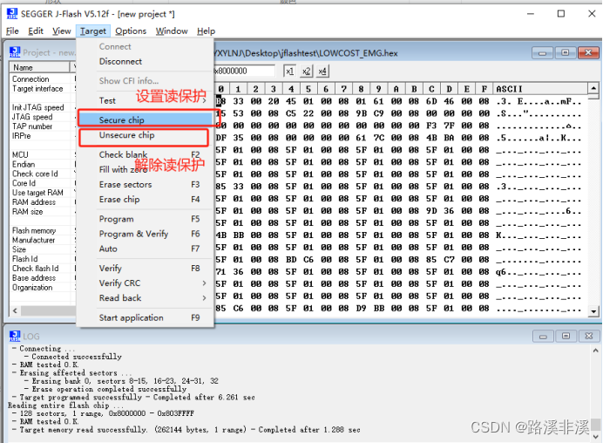The height and width of the screenshot is (443, 603).
Task: Choose Erase chip option
Action: (145, 200)
